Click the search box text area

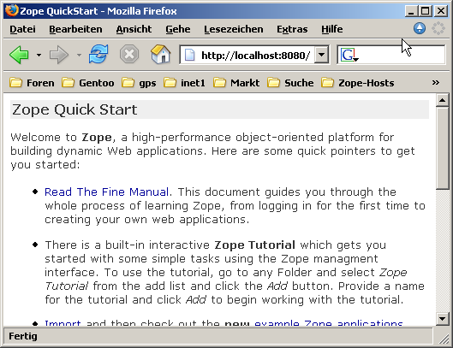tap(402, 55)
